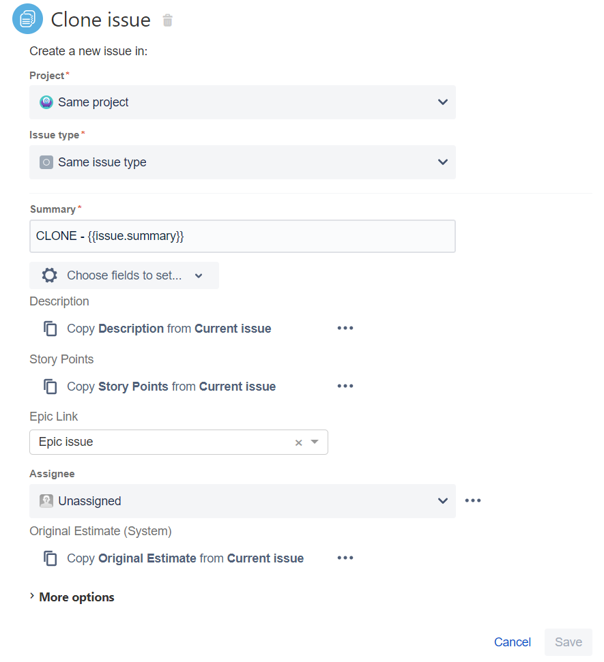The width and height of the screenshot is (604, 662).
Task: Click the Summary input field
Action: (242, 237)
